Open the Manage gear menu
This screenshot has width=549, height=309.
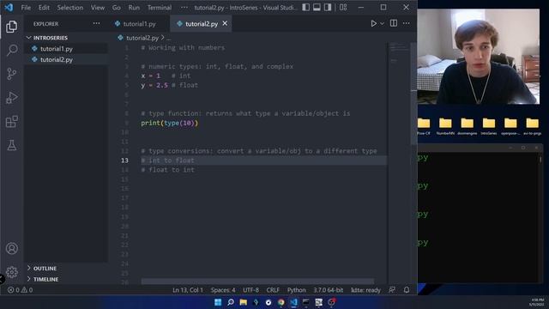11,272
